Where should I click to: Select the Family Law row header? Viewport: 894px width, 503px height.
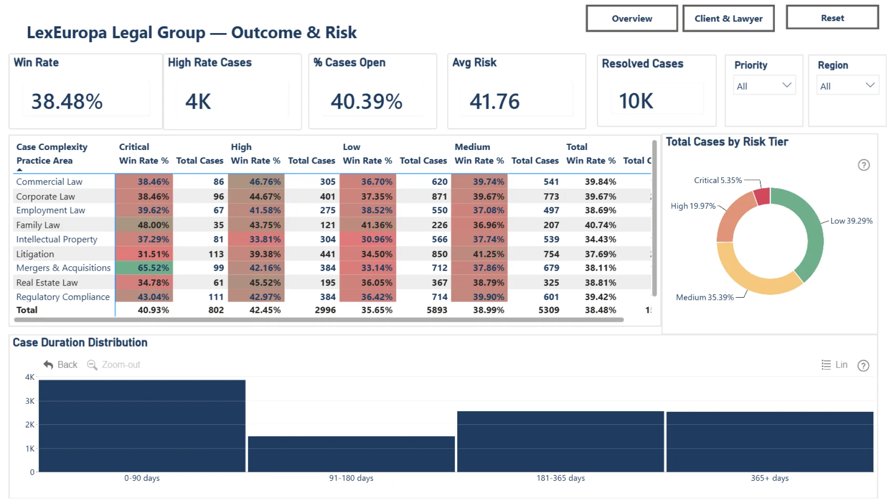click(x=38, y=225)
